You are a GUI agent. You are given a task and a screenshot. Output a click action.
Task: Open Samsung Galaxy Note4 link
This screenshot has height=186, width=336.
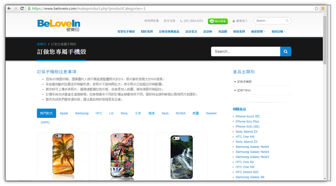pos(252,152)
